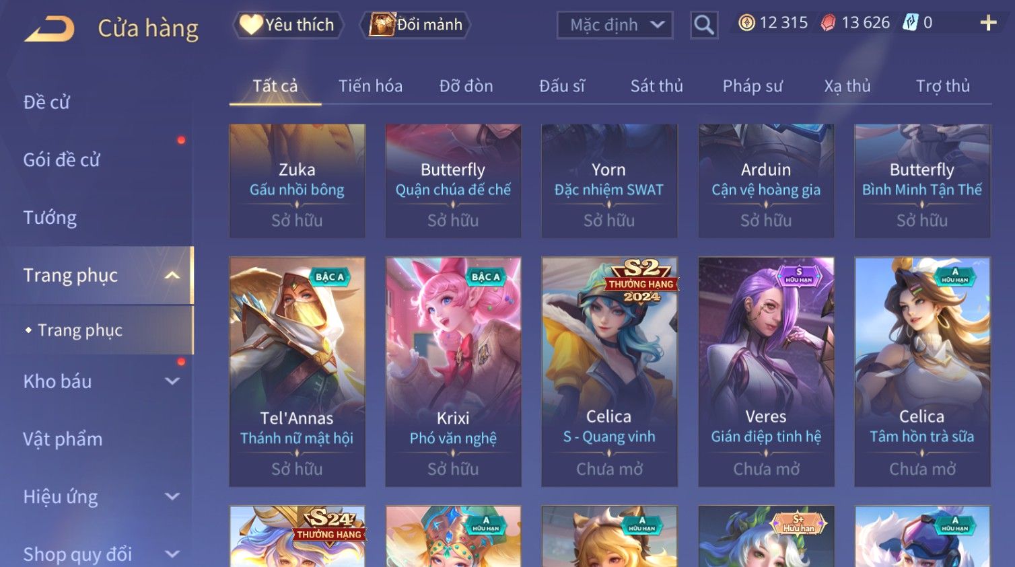Switch to the Sát thủ tab

pos(656,86)
